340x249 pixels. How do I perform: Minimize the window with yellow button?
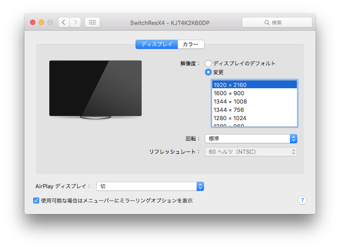(41, 22)
